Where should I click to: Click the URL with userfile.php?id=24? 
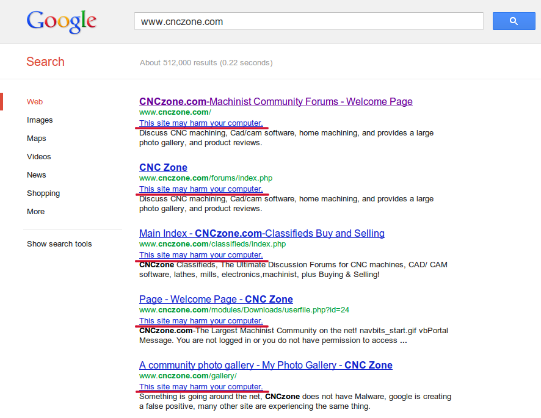[x=244, y=310]
